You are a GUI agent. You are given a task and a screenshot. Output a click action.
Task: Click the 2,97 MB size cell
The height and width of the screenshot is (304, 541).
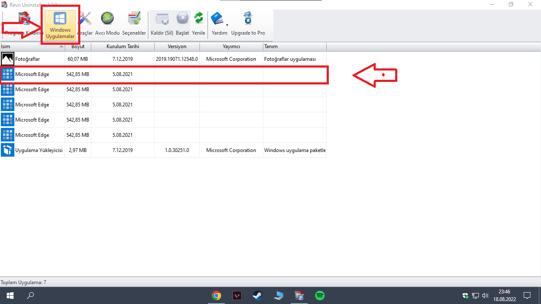click(x=78, y=150)
